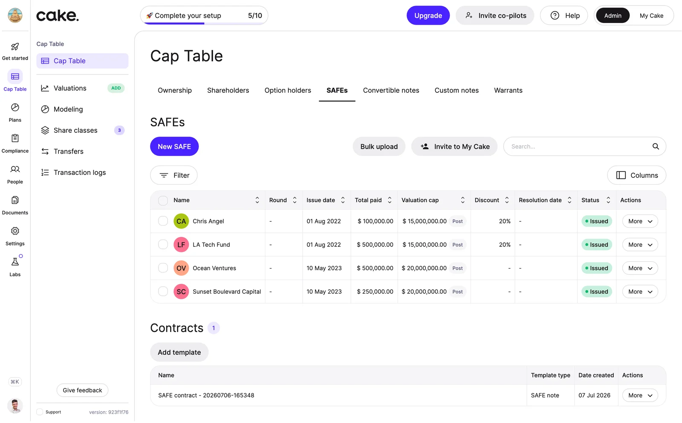Open Transfers in sidebar
This screenshot has height=423, width=682.
[82, 151]
